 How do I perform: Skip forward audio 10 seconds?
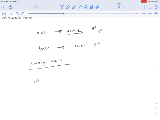pyautogui.click(x=23, y=14)
